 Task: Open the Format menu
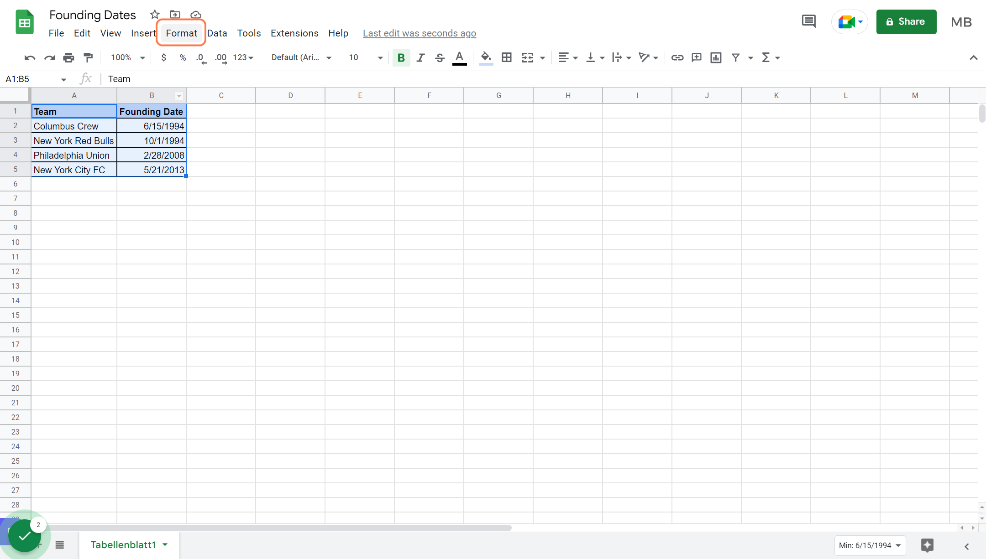181,33
